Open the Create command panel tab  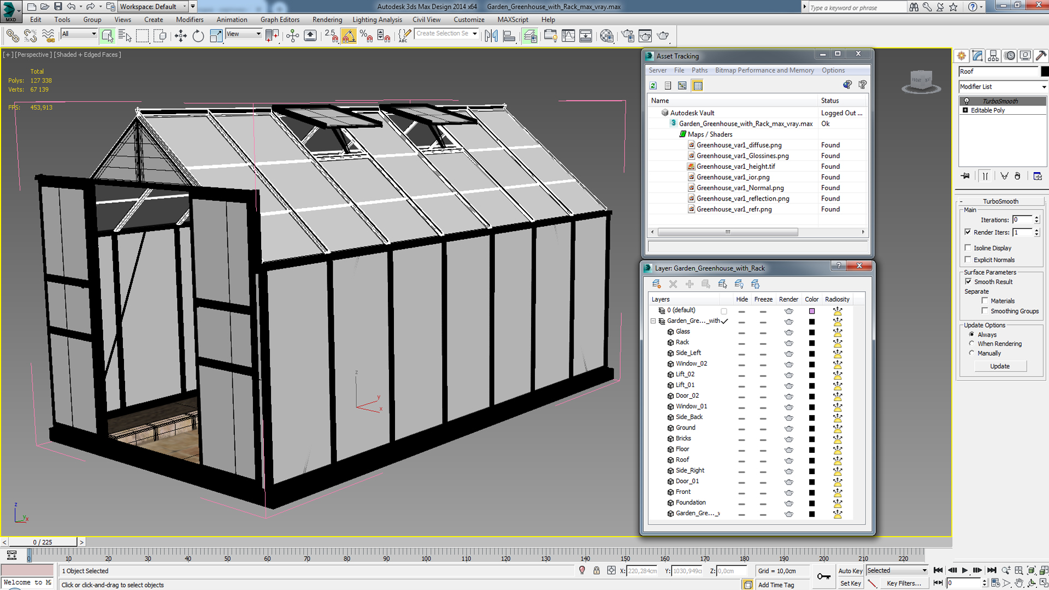962,56
